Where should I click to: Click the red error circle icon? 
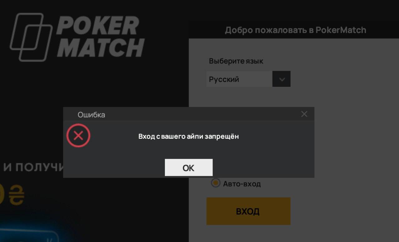pyautogui.click(x=78, y=136)
